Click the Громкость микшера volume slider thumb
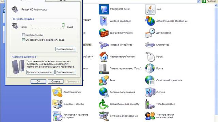The height and width of the screenshot is (122, 218). pyautogui.click(x=63, y=25)
